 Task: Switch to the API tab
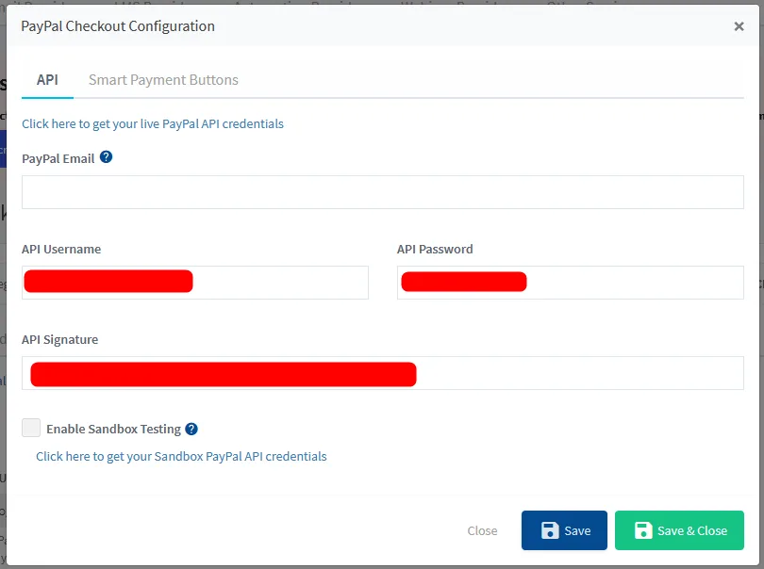(47, 80)
